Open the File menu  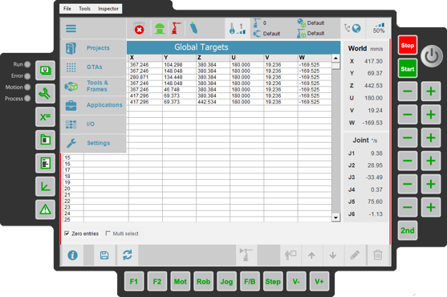point(67,9)
